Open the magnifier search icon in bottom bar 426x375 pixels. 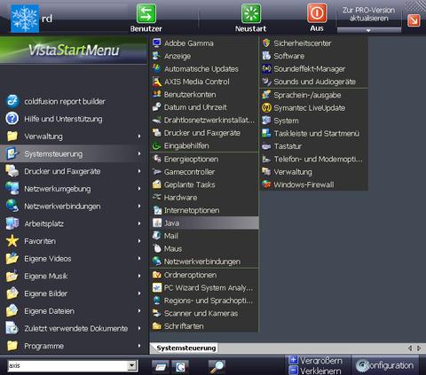click(217, 366)
